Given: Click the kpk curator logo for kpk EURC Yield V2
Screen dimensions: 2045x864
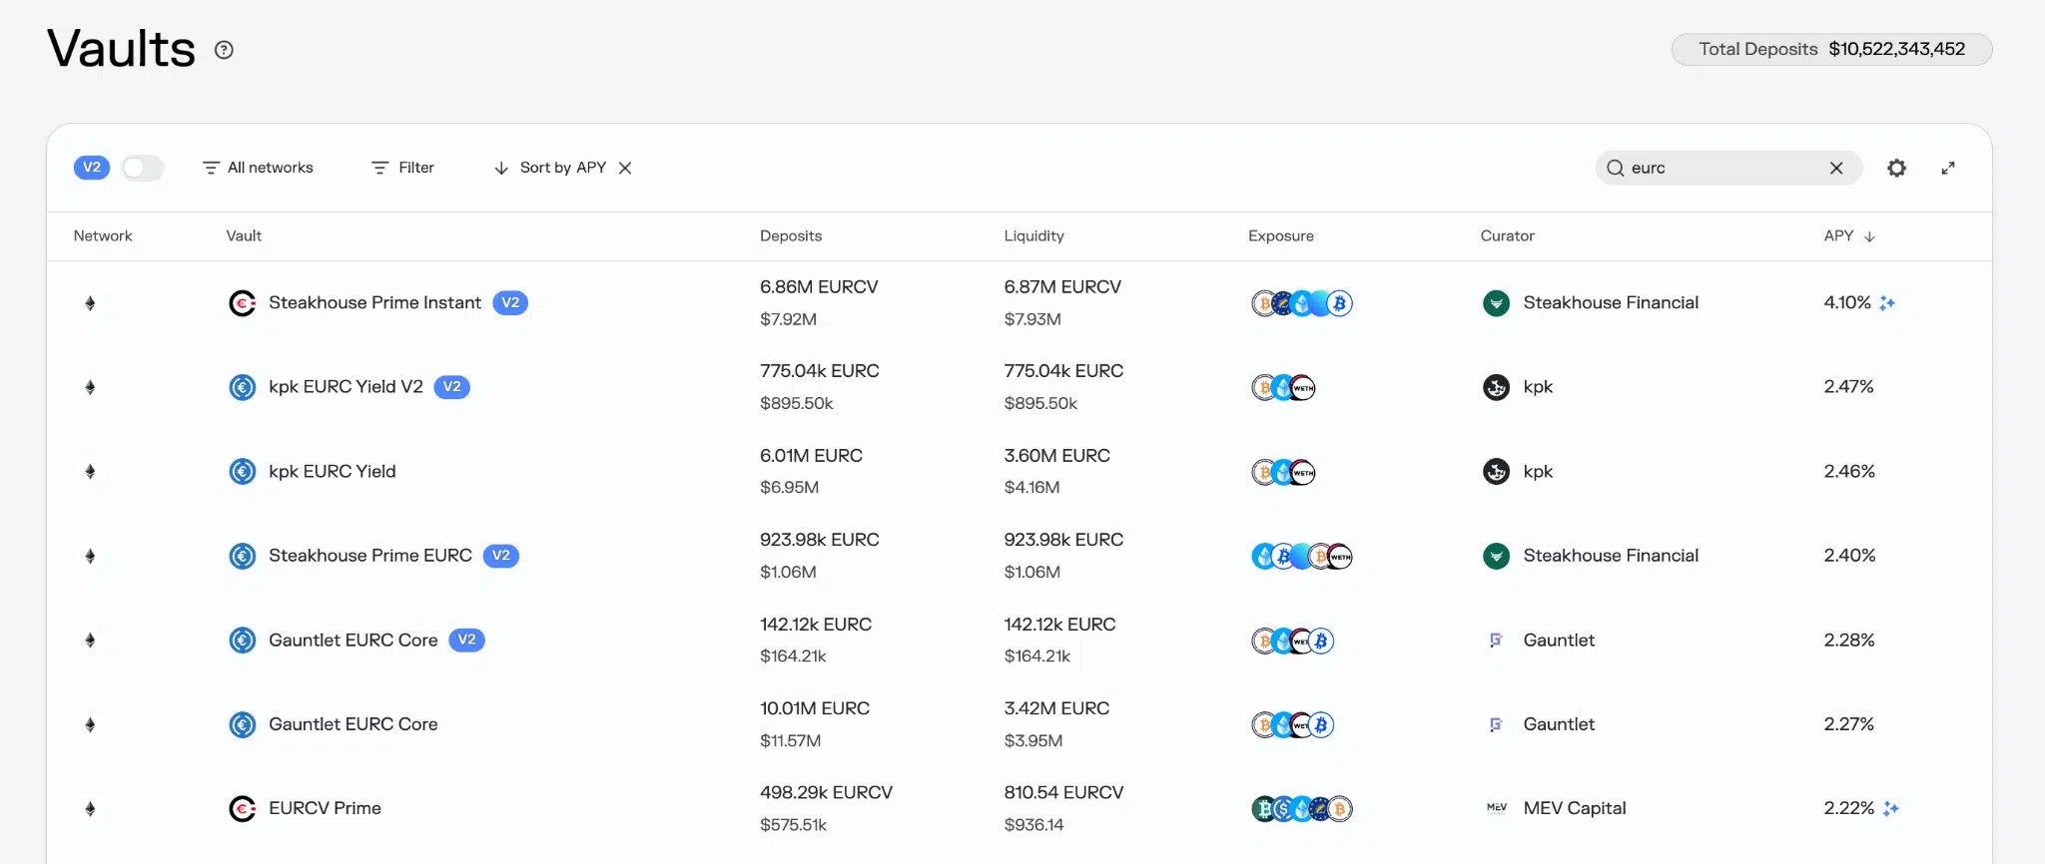Looking at the screenshot, I should pyautogui.click(x=1496, y=387).
